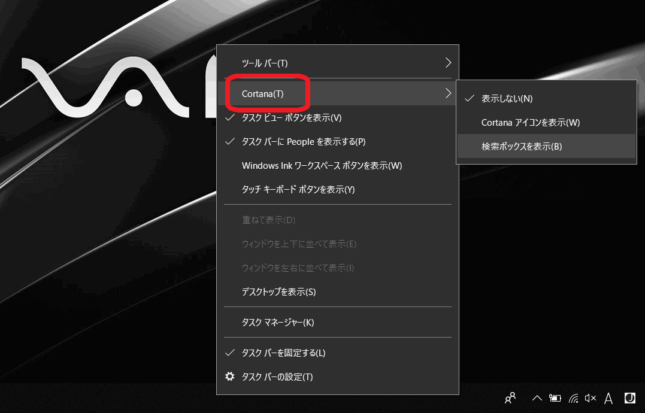
Task: Click the gear icon beside タスク バーの設定
Action: click(230, 376)
